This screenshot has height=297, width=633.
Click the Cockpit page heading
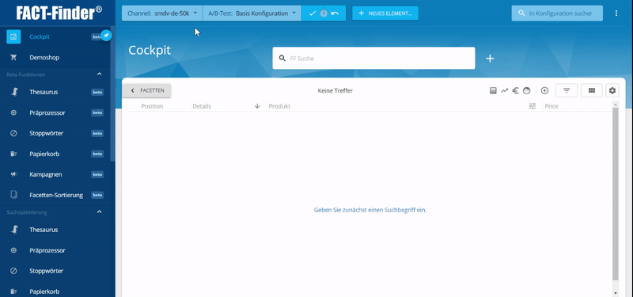(x=150, y=51)
